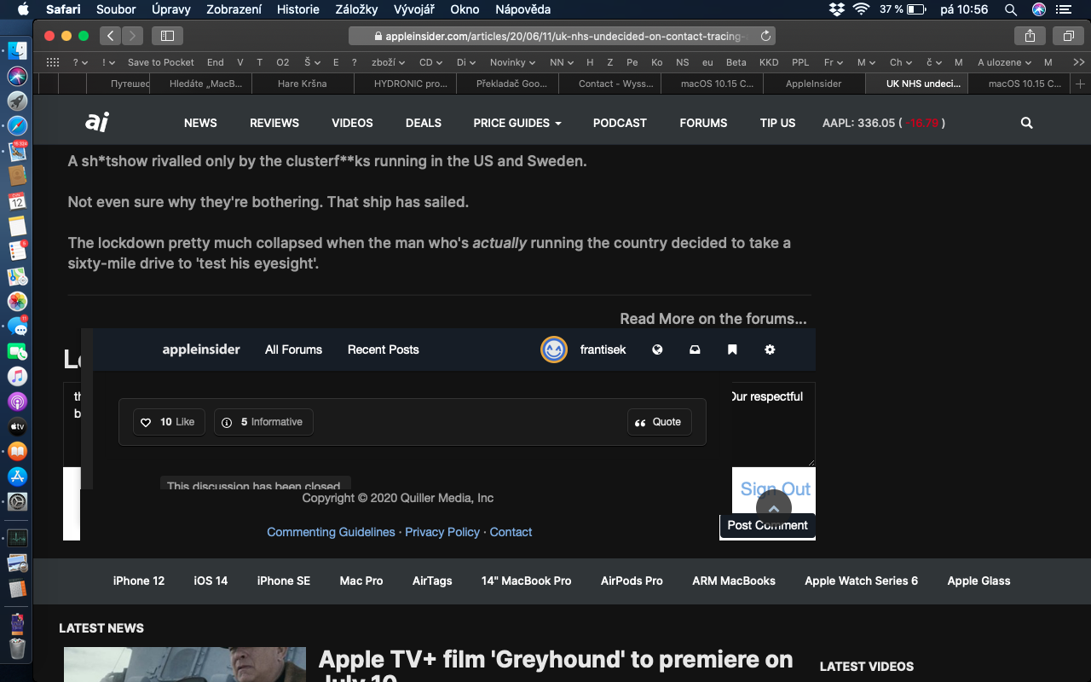
Task: Click the Safari share icon
Action: pyautogui.click(x=1030, y=36)
